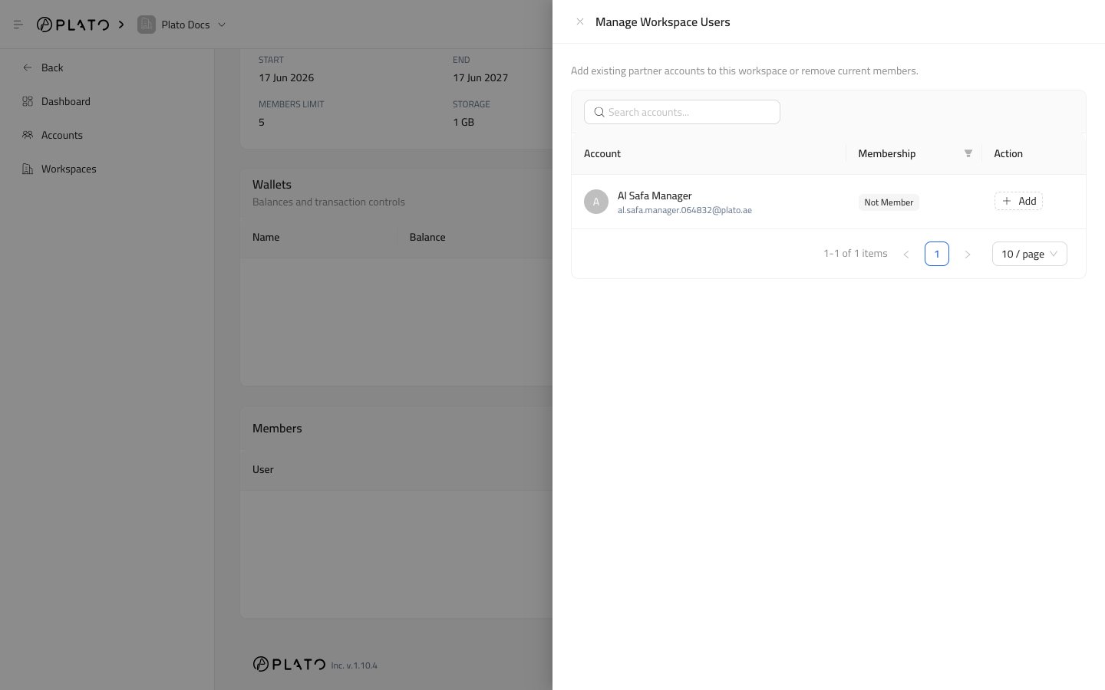Click the 1-1 of 1 items text
The image size is (1105, 690).
click(856, 254)
